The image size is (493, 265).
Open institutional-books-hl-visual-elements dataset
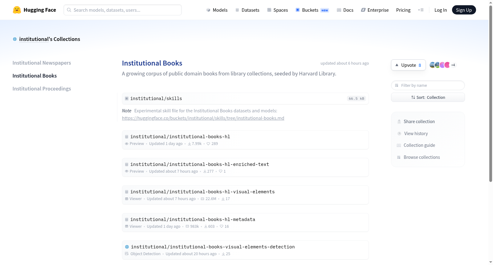(202, 192)
